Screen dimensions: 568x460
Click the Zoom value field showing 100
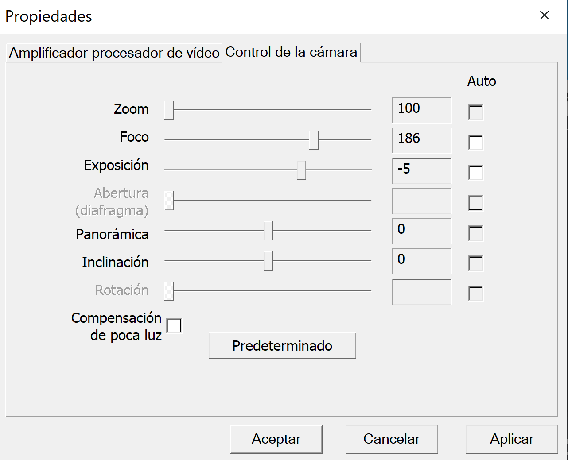tap(421, 110)
